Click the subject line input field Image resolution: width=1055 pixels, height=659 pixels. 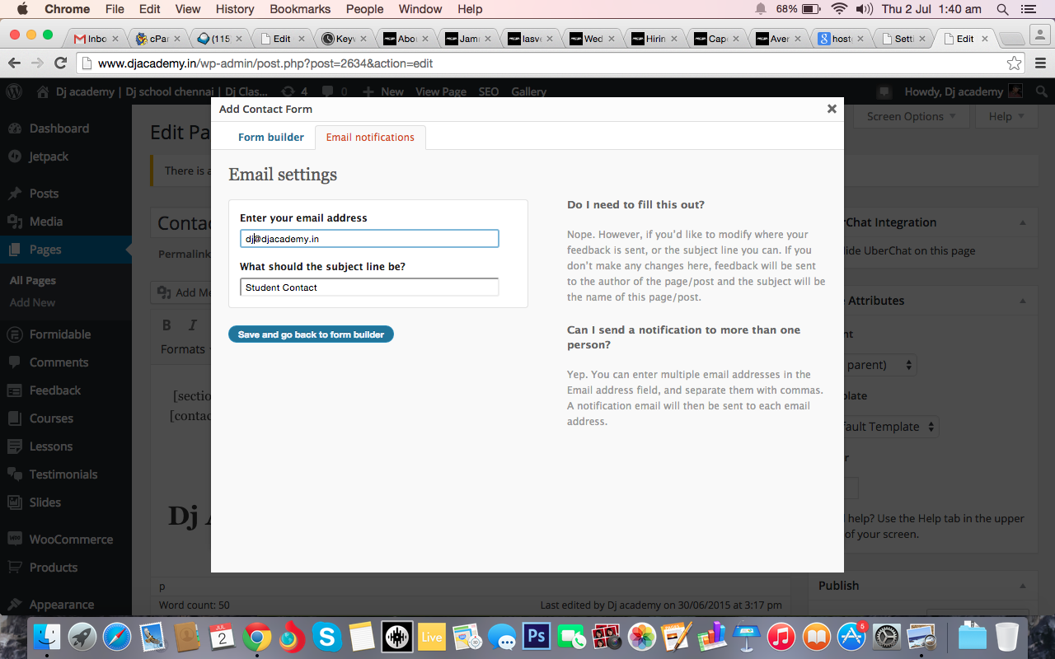click(x=369, y=287)
